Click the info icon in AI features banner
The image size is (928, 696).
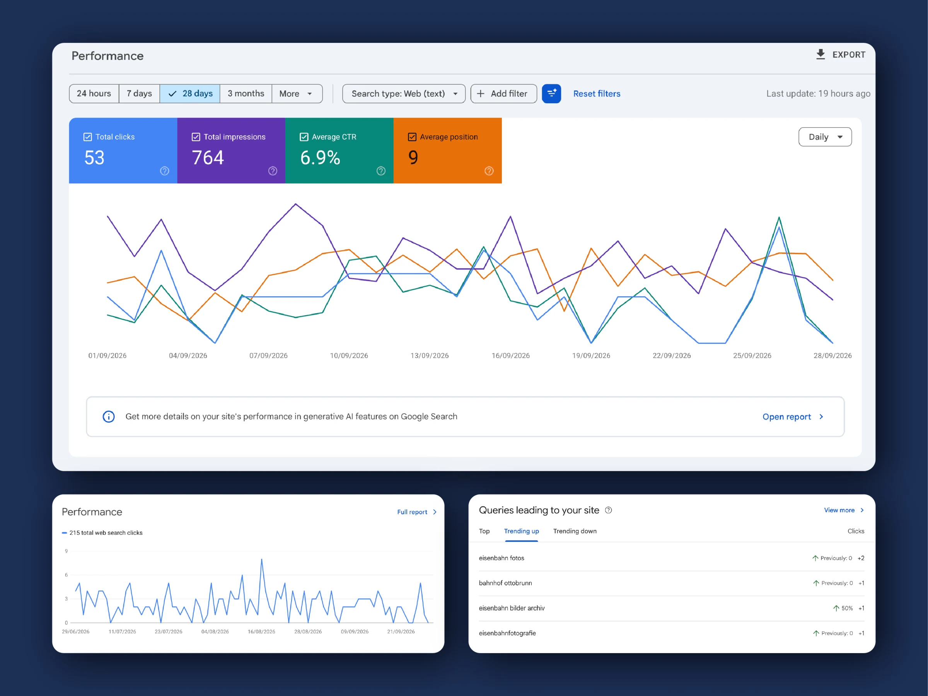(109, 416)
